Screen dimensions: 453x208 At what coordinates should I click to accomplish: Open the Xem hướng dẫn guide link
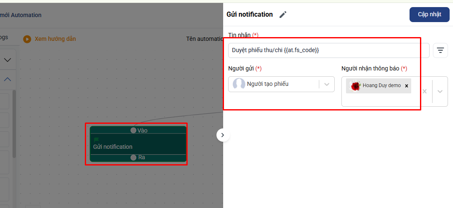(55, 39)
